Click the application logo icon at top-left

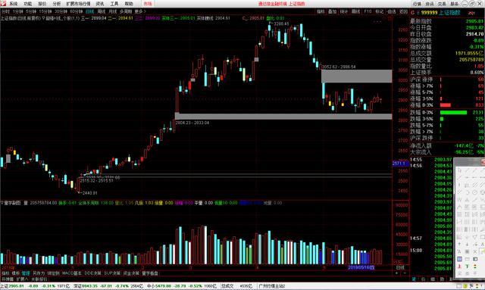click(x=3, y=3)
